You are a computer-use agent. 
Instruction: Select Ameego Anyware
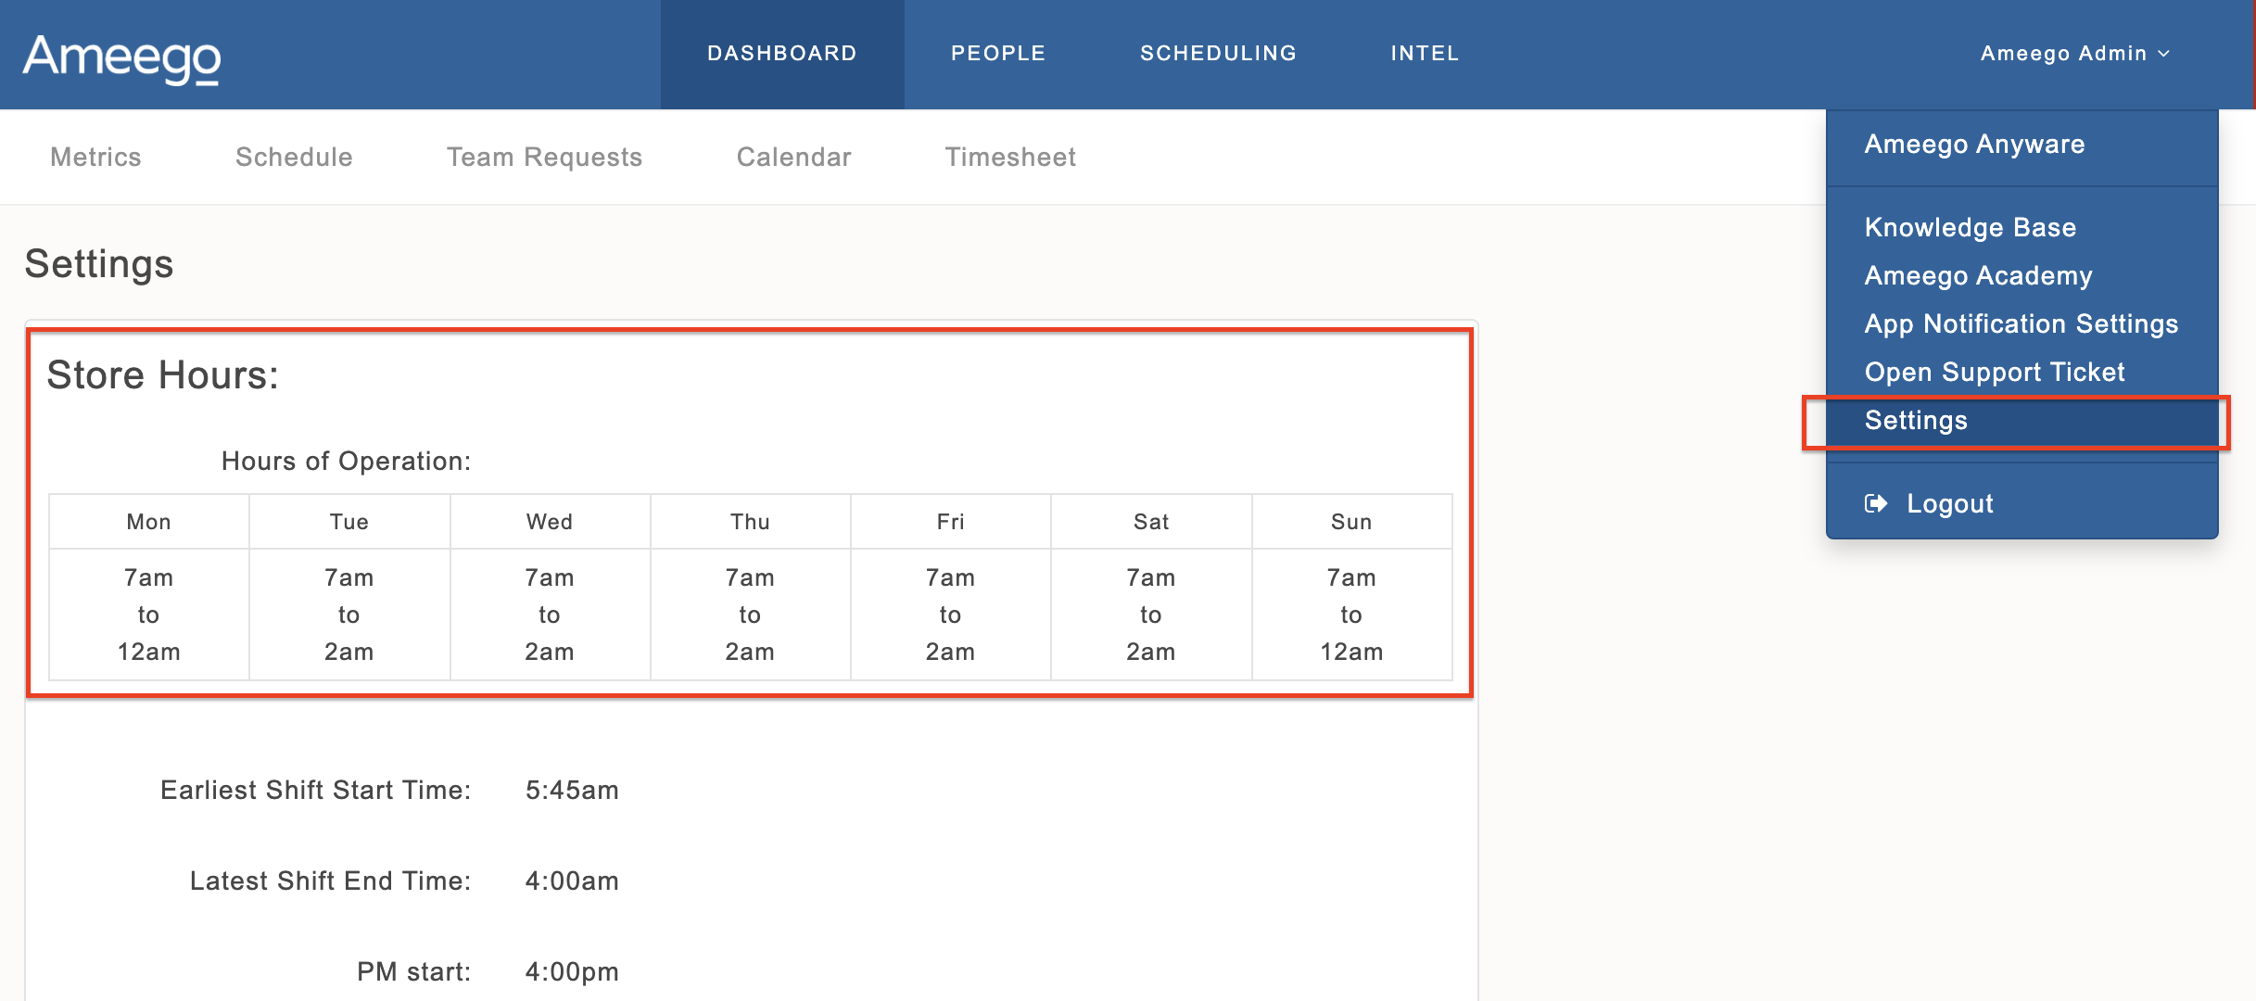(1974, 144)
